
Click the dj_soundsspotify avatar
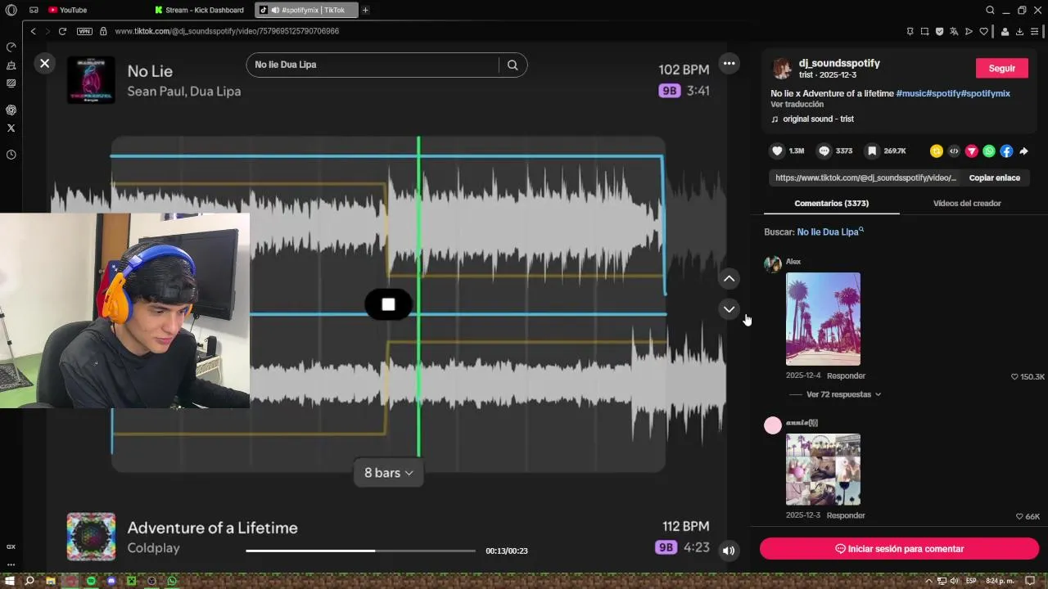coord(782,69)
